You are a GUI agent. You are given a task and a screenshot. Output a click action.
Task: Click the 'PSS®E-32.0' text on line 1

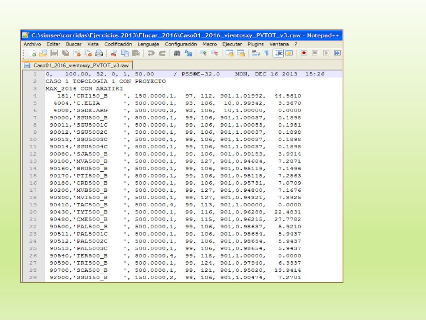(x=201, y=74)
